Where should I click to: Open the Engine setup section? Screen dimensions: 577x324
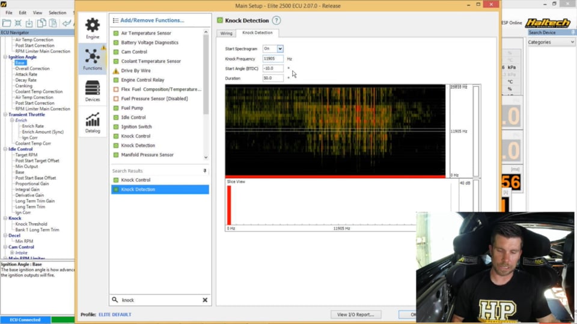pos(93,28)
